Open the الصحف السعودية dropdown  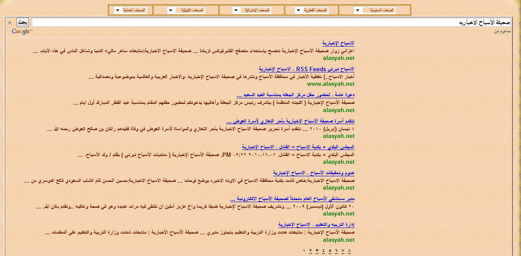coord(375,10)
